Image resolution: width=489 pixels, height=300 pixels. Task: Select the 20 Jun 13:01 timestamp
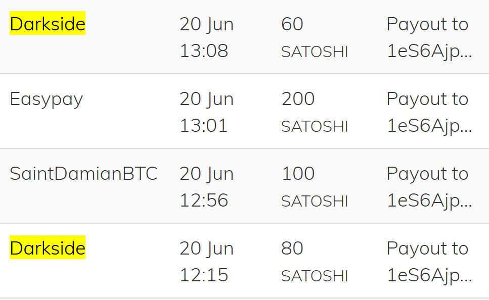(x=206, y=112)
